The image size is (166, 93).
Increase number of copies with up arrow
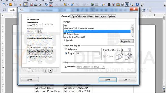(x=129, y=49)
